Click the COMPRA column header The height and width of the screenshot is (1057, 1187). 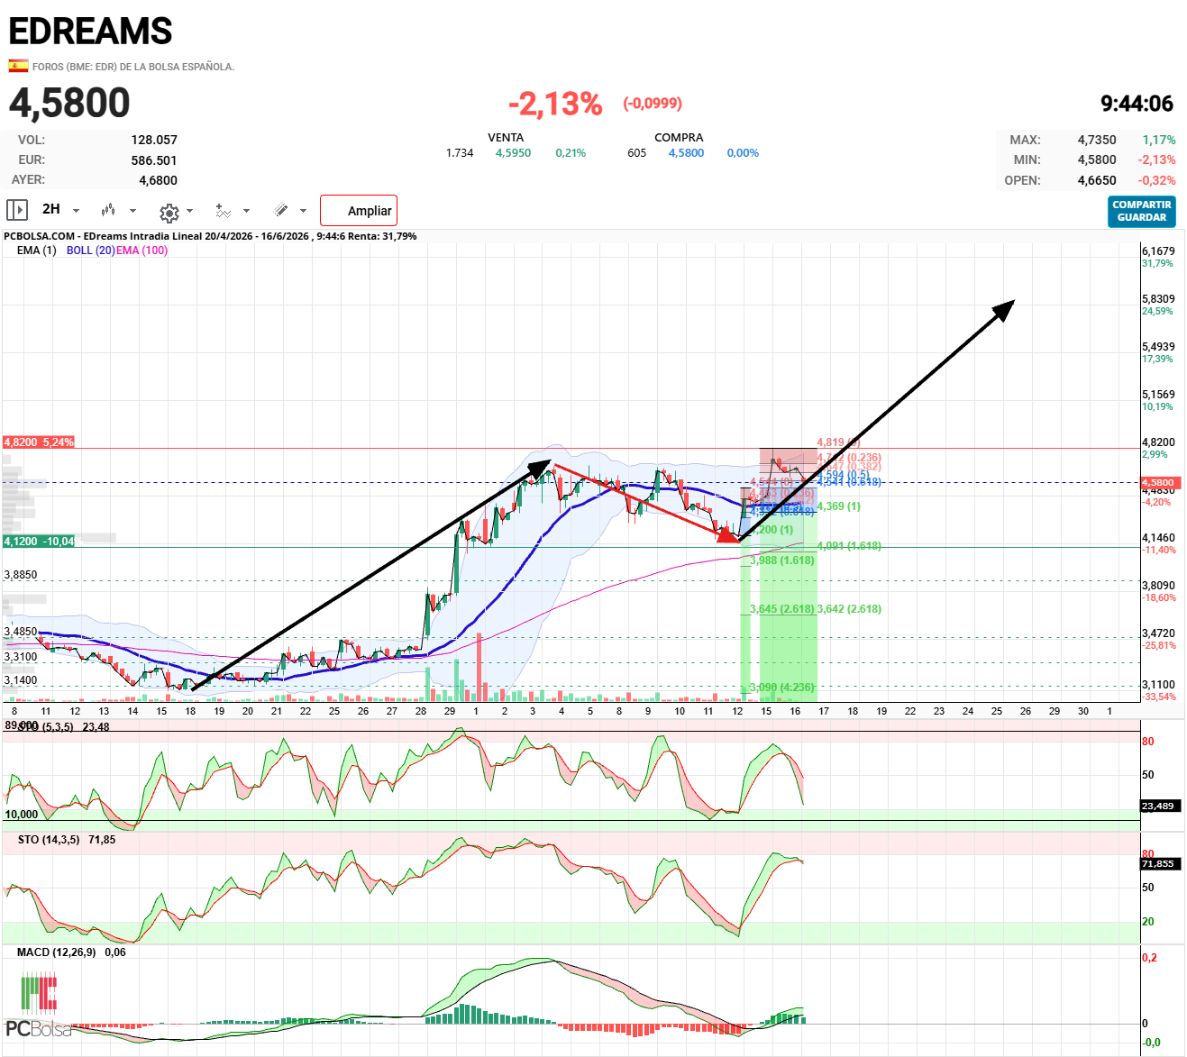[x=679, y=138]
